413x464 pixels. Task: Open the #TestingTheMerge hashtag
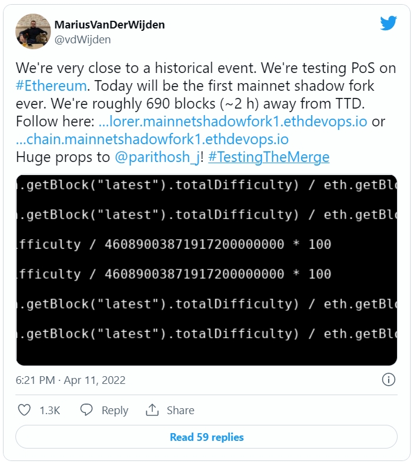click(x=269, y=157)
